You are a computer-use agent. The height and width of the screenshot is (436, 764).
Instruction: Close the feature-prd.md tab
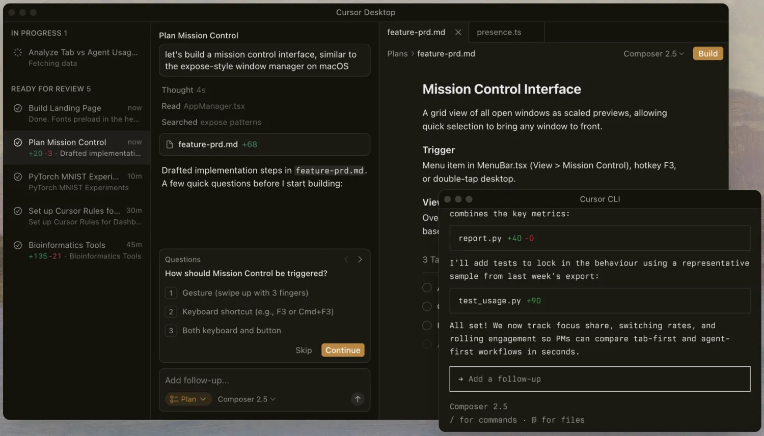pos(458,32)
